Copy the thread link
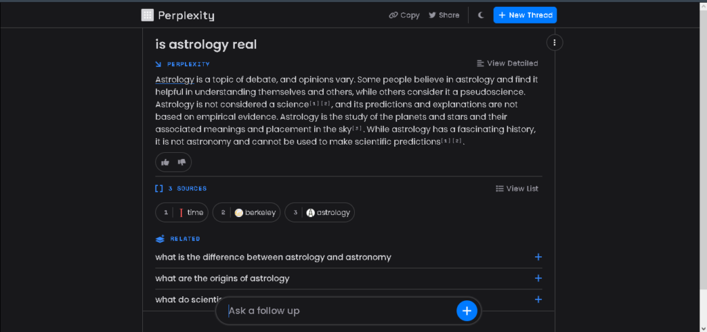Image resolution: width=707 pixels, height=332 pixels. click(x=405, y=15)
